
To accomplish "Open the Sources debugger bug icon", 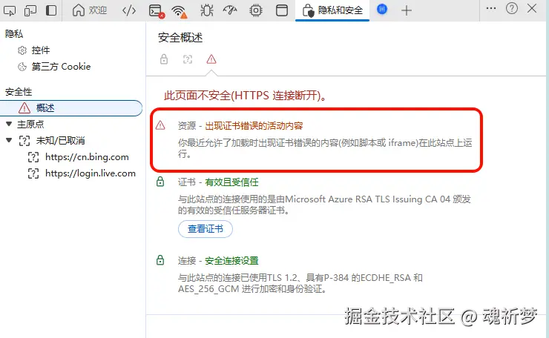I will click(x=206, y=10).
